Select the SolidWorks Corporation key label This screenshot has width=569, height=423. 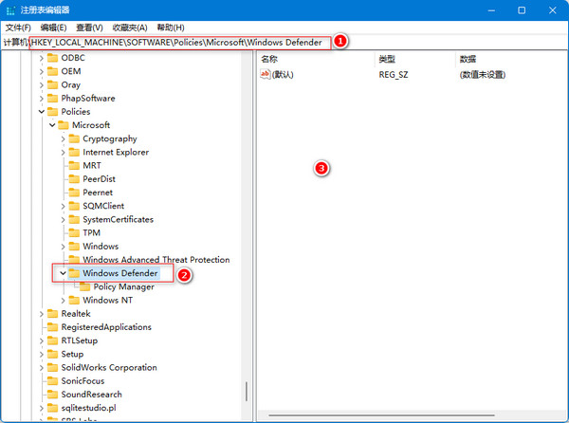[109, 367]
